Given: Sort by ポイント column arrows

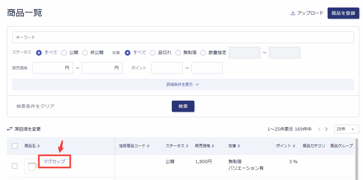Looking at the screenshot, I should pyautogui.click(x=294, y=146).
